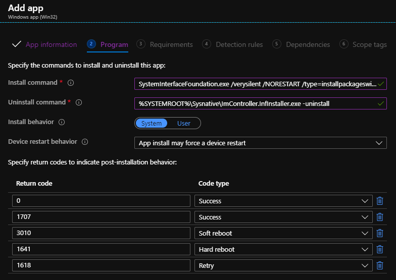Screen dimensions: 396x280
Task: Open the Dependencies tab
Action: tap(308, 44)
